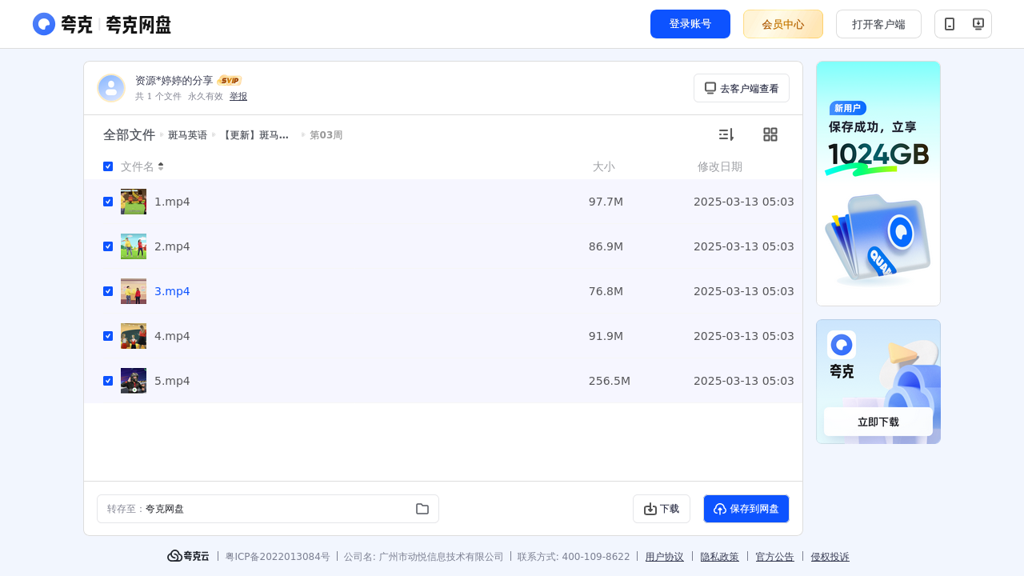Click file name 4.mp4
The image size is (1024, 576).
point(172,336)
